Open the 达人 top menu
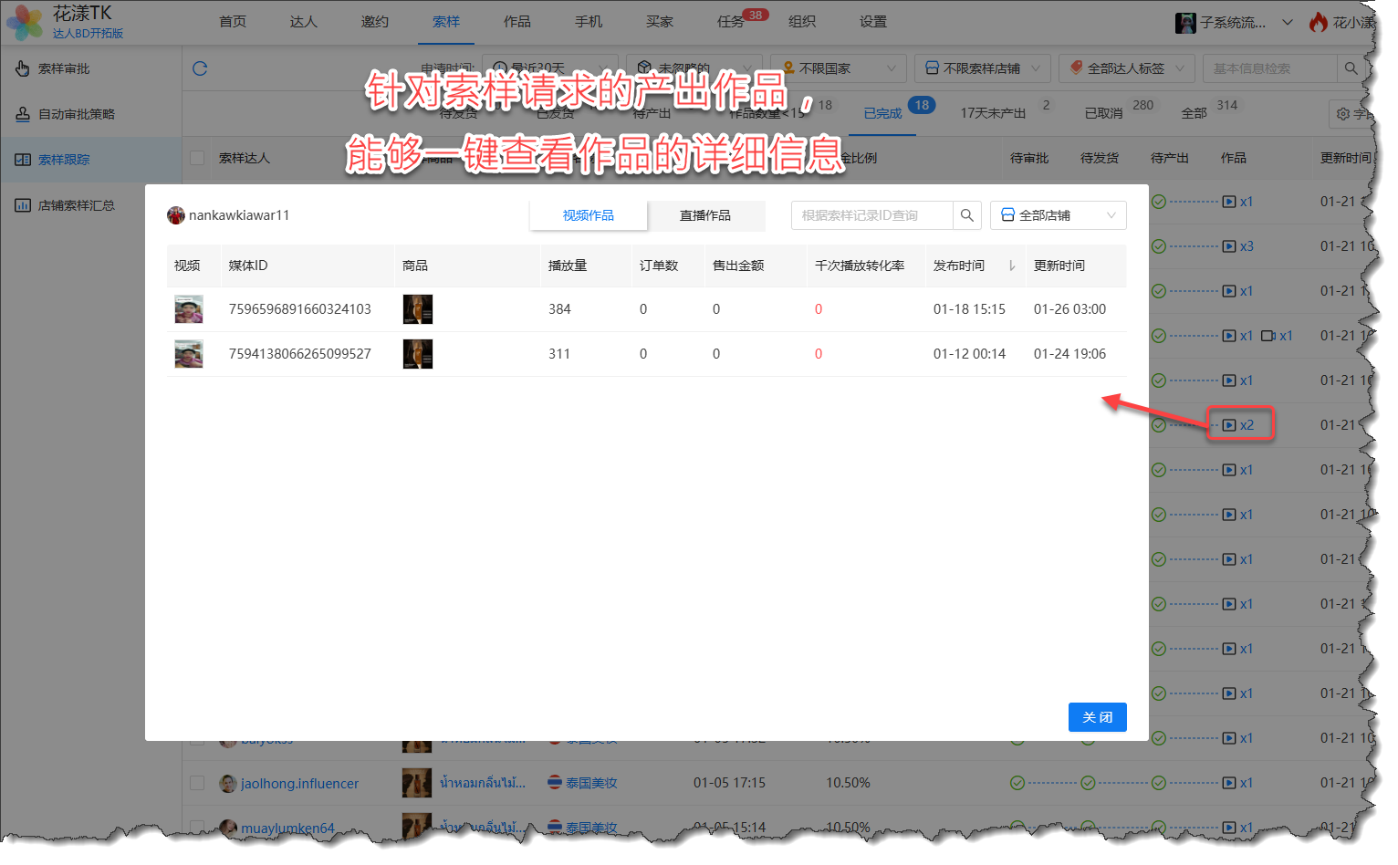This screenshot has width=1398, height=865. (x=304, y=22)
